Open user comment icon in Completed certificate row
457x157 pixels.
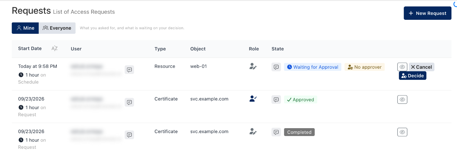pos(129,135)
